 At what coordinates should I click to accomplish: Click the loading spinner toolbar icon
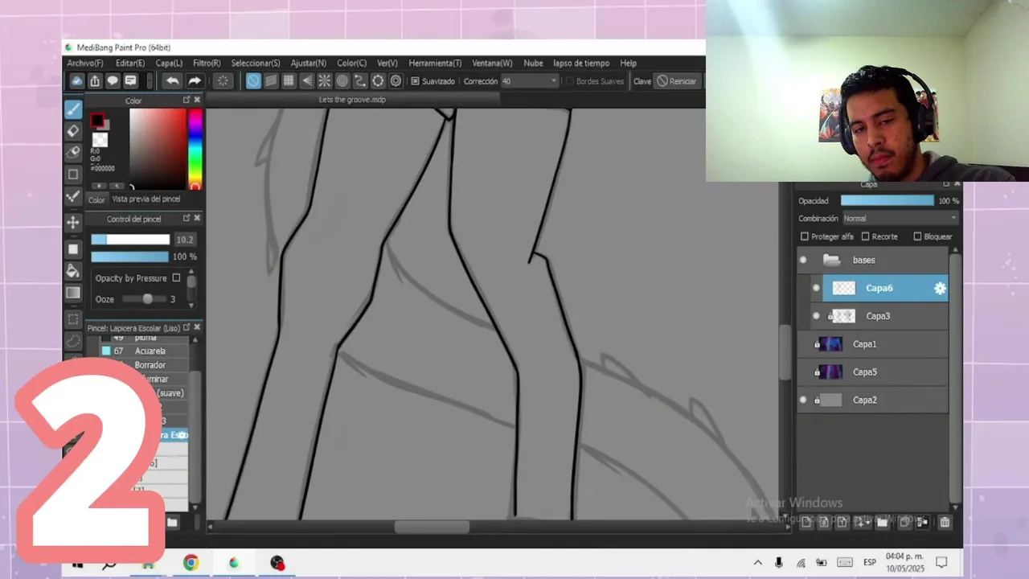223,80
